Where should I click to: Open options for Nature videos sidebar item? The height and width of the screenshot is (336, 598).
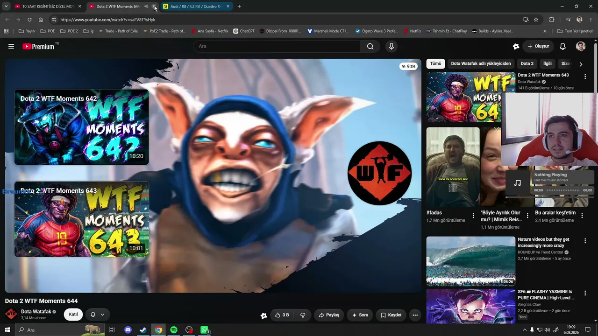pos(585,241)
